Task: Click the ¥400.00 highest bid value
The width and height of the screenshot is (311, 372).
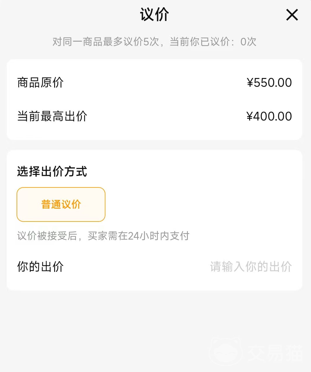Action: 269,116
